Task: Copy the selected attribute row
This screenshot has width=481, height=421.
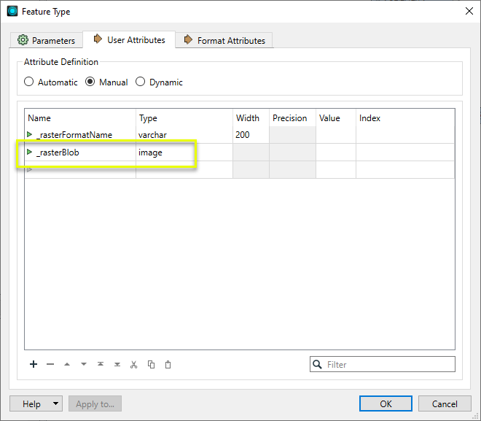Action: 151,364
